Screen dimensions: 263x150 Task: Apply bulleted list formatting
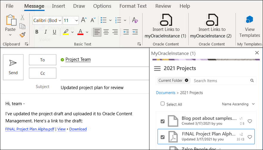pyautogui.click(x=104, y=20)
